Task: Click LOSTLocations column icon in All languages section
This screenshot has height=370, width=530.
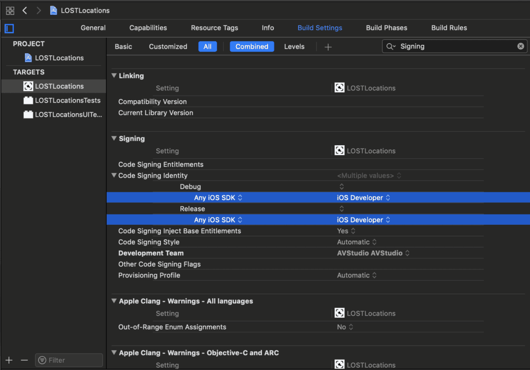Action: coord(340,313)
